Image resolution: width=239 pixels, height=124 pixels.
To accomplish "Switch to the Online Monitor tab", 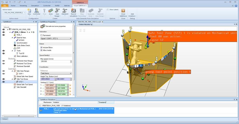I will [x=85, y=25].
